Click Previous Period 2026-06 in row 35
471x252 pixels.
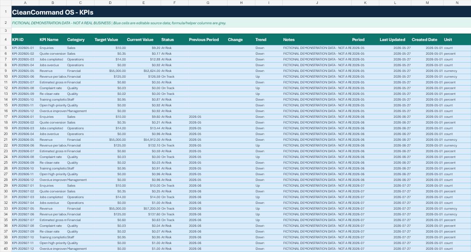click(x=208, y=220)
